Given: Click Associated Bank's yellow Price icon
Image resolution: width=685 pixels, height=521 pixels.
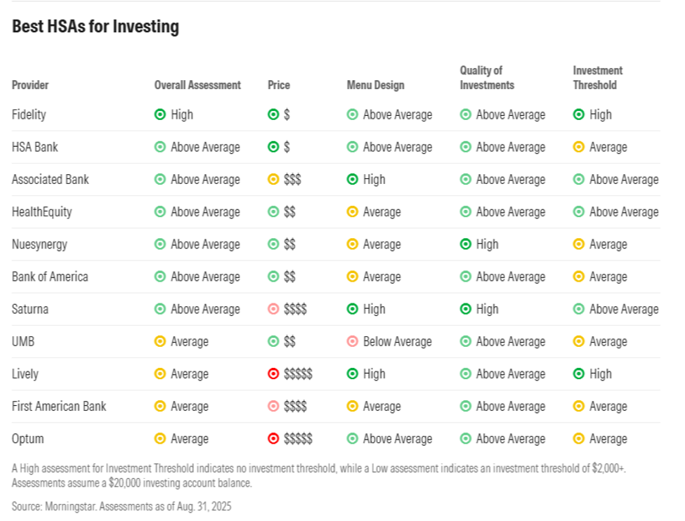Looking at the screenshot, I should pyautogui.click(x=273, y=180).
